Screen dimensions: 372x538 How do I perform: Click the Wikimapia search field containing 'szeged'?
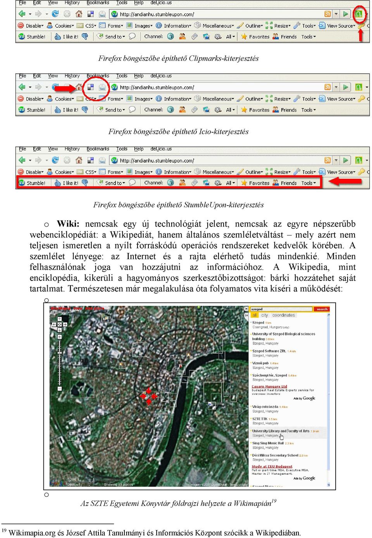pyautogui.click(x=281, y=309)
